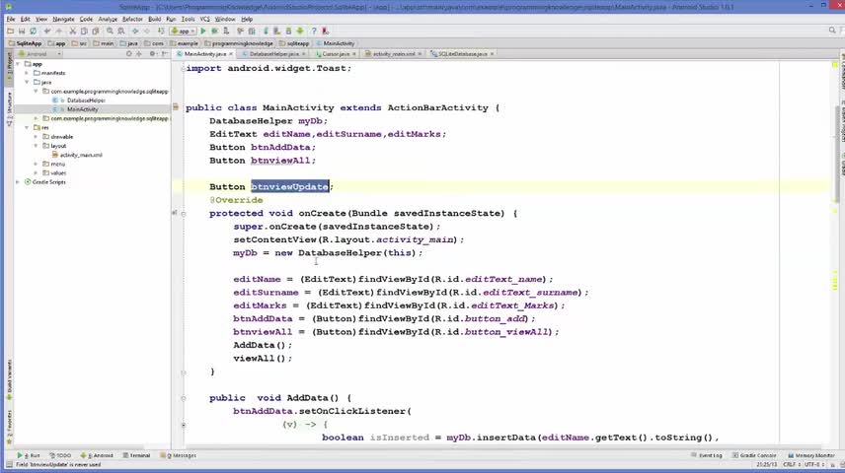Image resolution: width=845 pixels, height=473 pixels.
Task: Open the Gradle Console panel
Action: tap(754, 455)
